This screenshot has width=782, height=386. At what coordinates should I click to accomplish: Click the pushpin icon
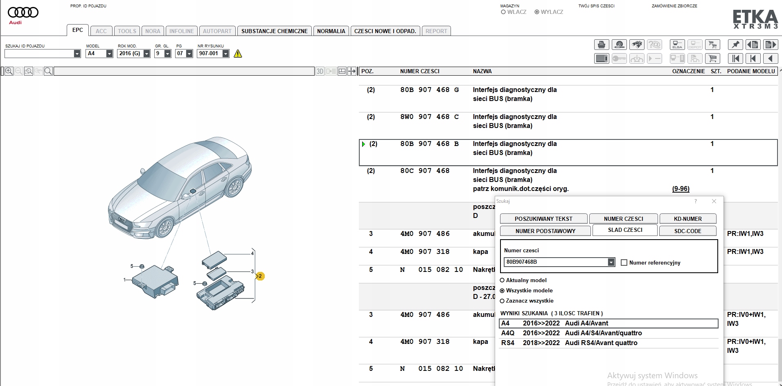point(735,45)
